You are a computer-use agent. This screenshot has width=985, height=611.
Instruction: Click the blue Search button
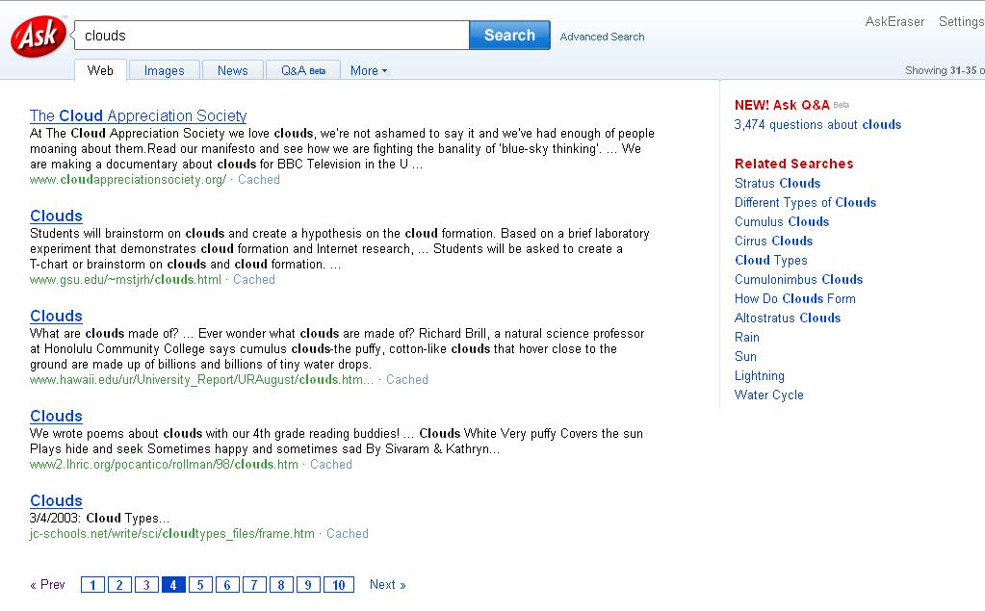pos(509,36)
